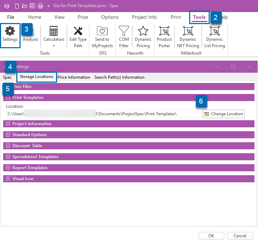Click the print icon in title bar

click(40, 6)
